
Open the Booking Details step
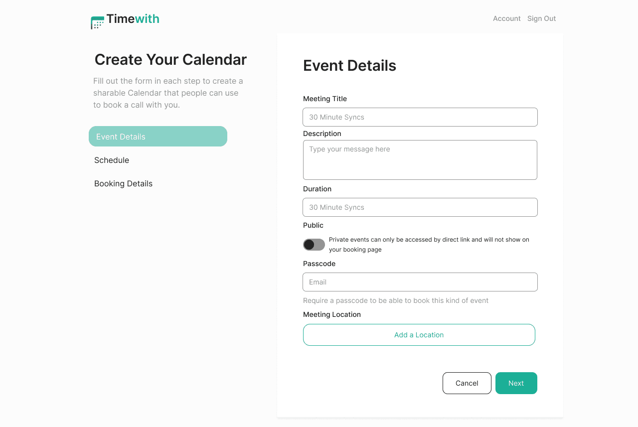click(123, 183)
